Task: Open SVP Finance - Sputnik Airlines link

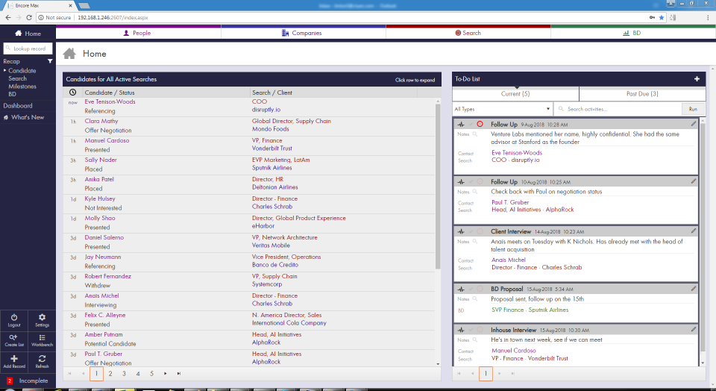Action: (530, 310)
